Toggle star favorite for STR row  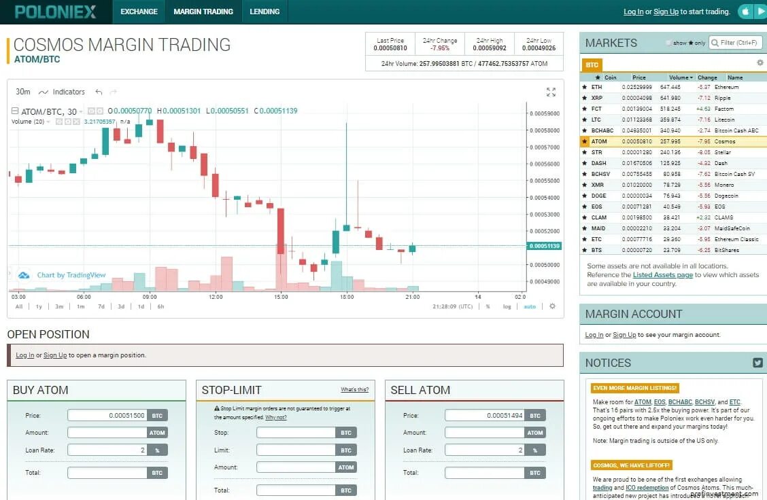tap(585, 152)
